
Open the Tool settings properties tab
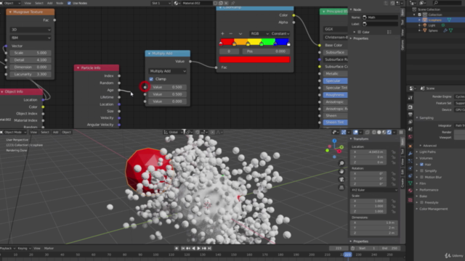[x=410, y=98]
